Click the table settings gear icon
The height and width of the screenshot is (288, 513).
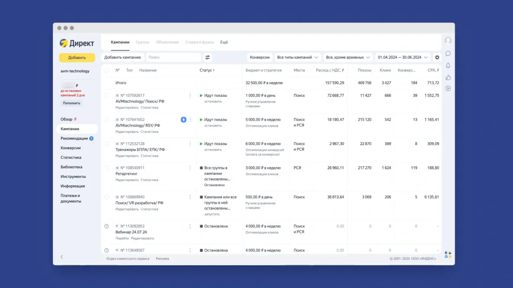pyautogui.click(x=437, y=57)
